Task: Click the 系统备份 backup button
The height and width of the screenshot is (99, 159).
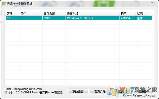Action: tap(144, 92)
